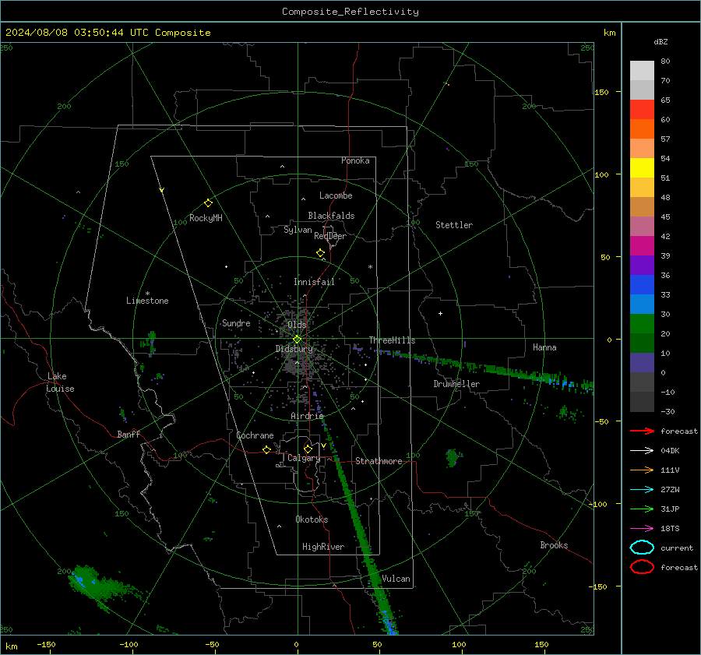
Task: Click the cyan 'current' ellipse icon
Action: tap(642, 548)
